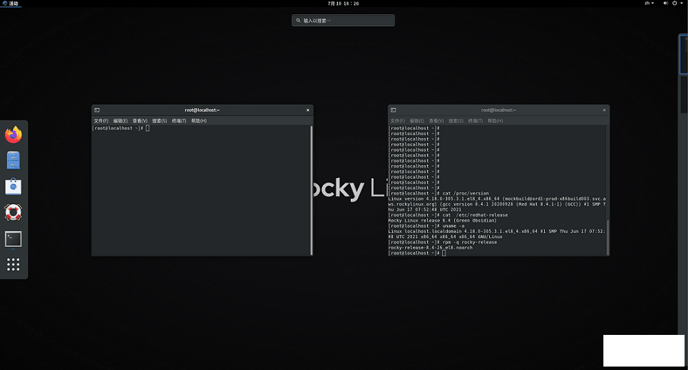Click the 'cat /proc/version' command line
This screenshot has height=370, width=688.
point(438,193)
